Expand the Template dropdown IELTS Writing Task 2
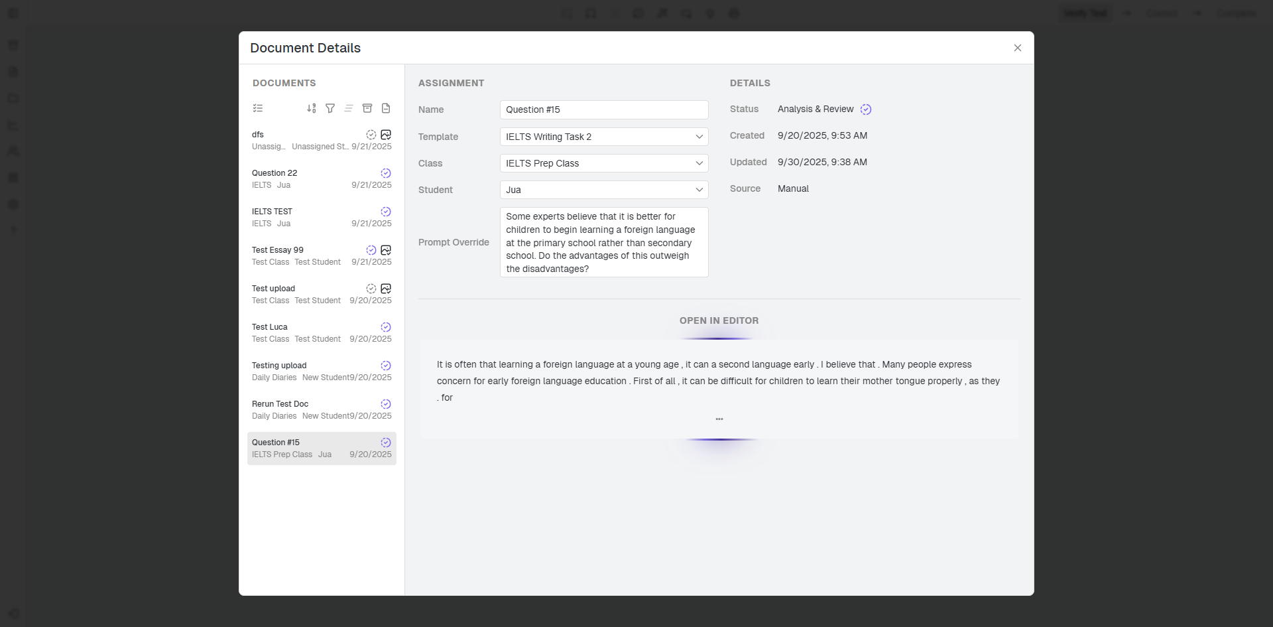The height and width of the screenshot is (627, 1273). tap(603, 137)
